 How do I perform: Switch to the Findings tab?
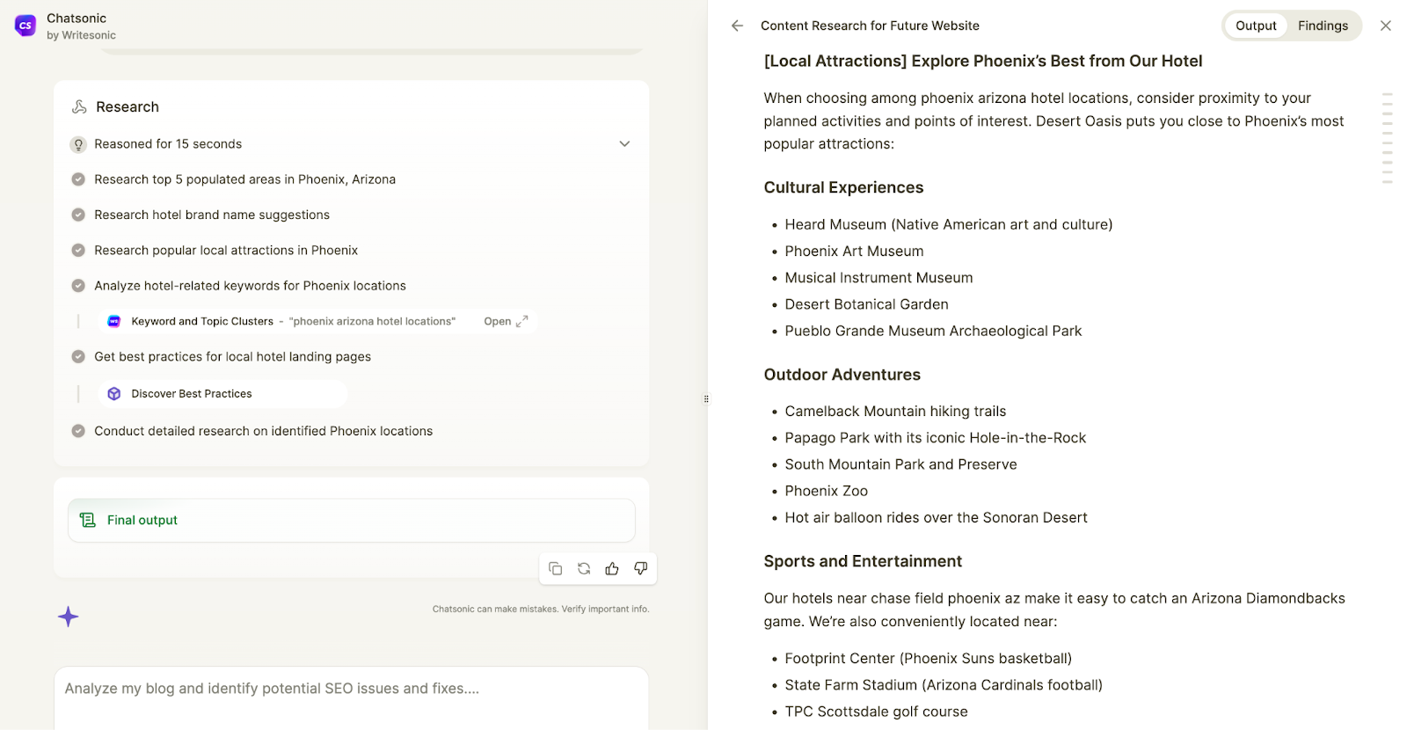click(x=1323, y=26)
